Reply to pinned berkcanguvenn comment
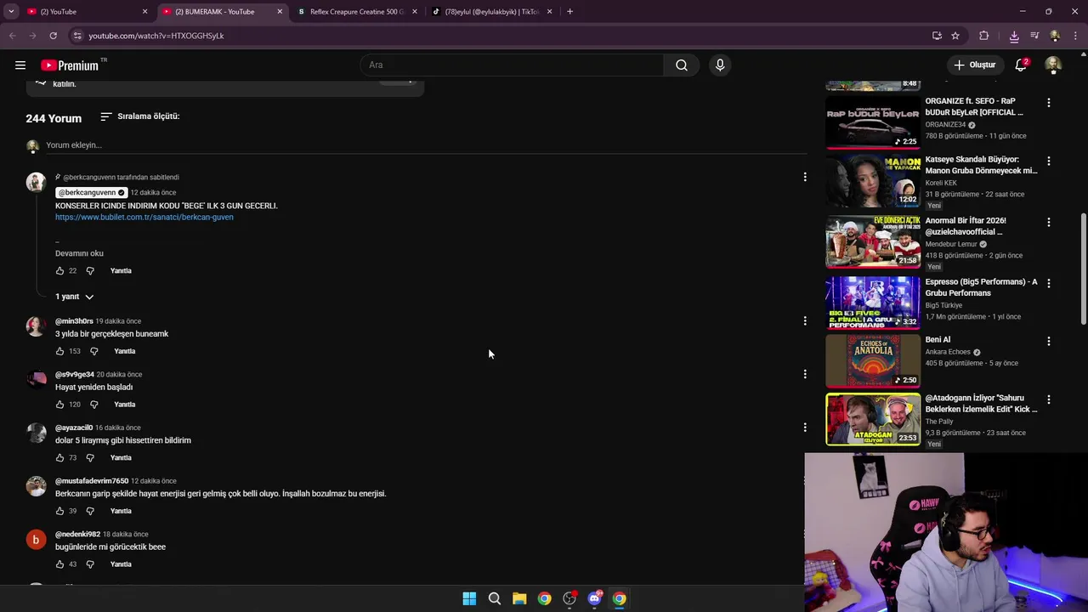Image resolution: width=1088 pixels, height=612 pixels. [121, 270]
